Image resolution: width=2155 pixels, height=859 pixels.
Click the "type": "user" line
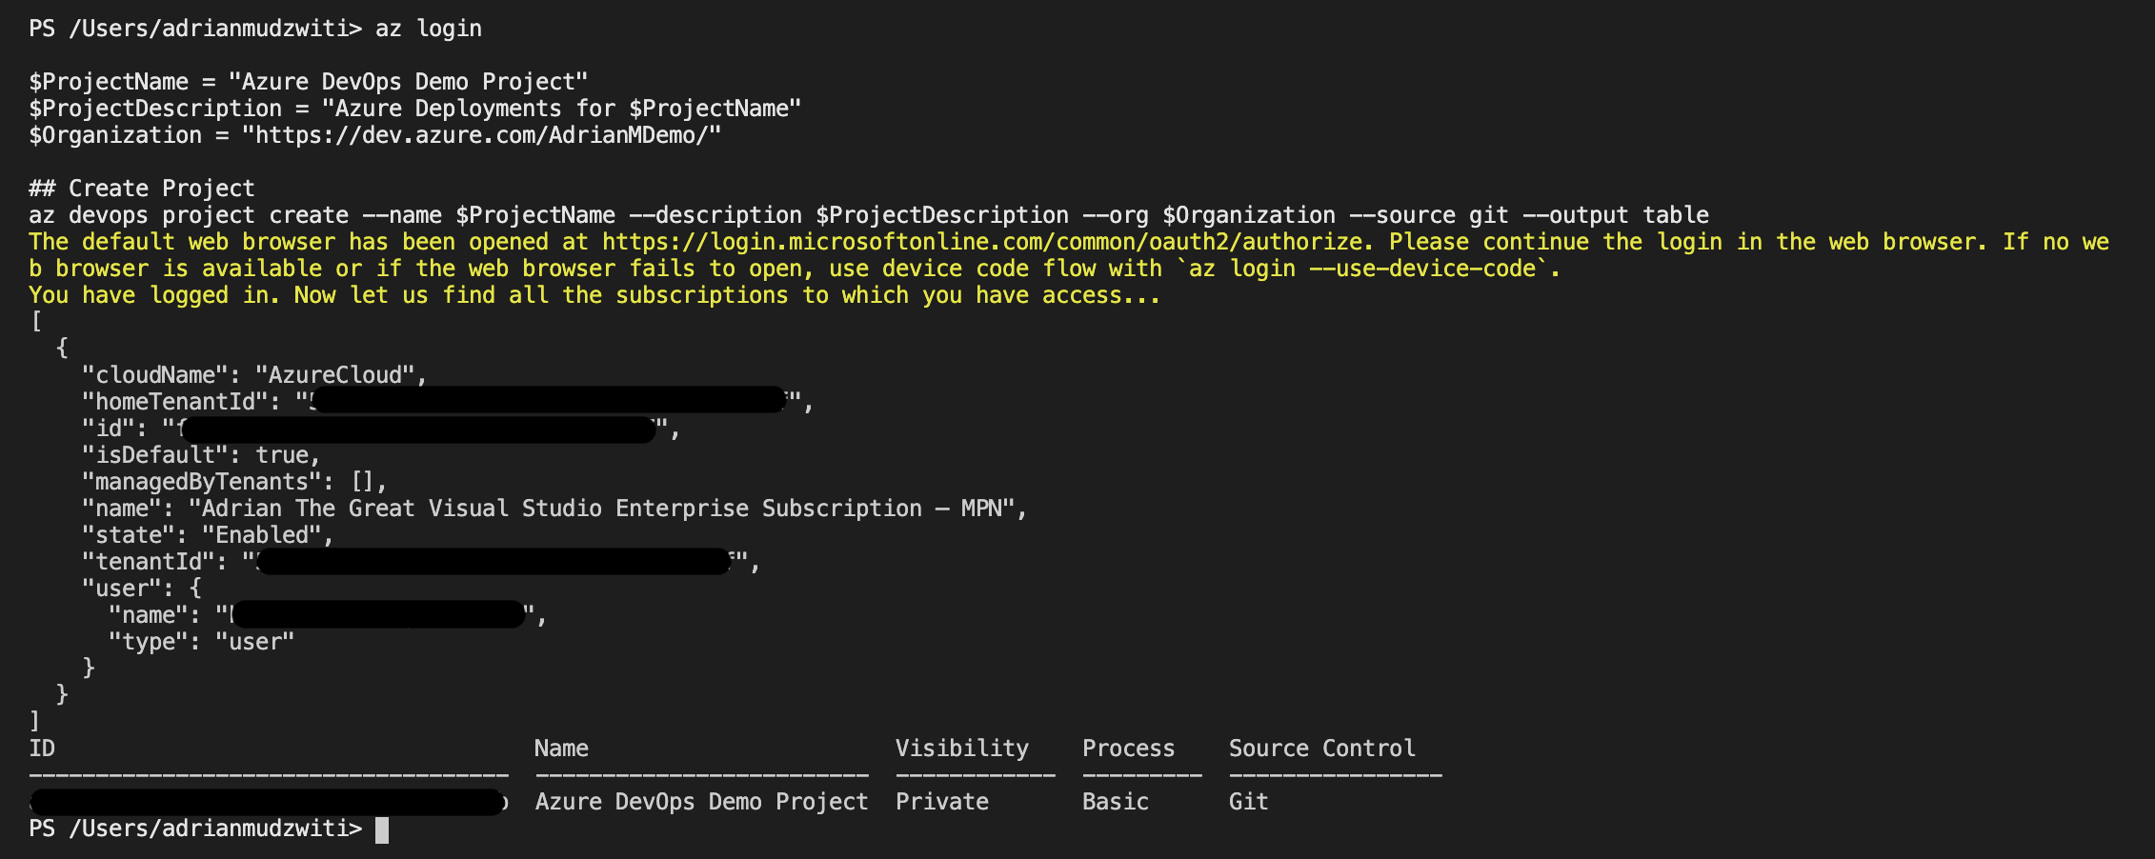201,642
